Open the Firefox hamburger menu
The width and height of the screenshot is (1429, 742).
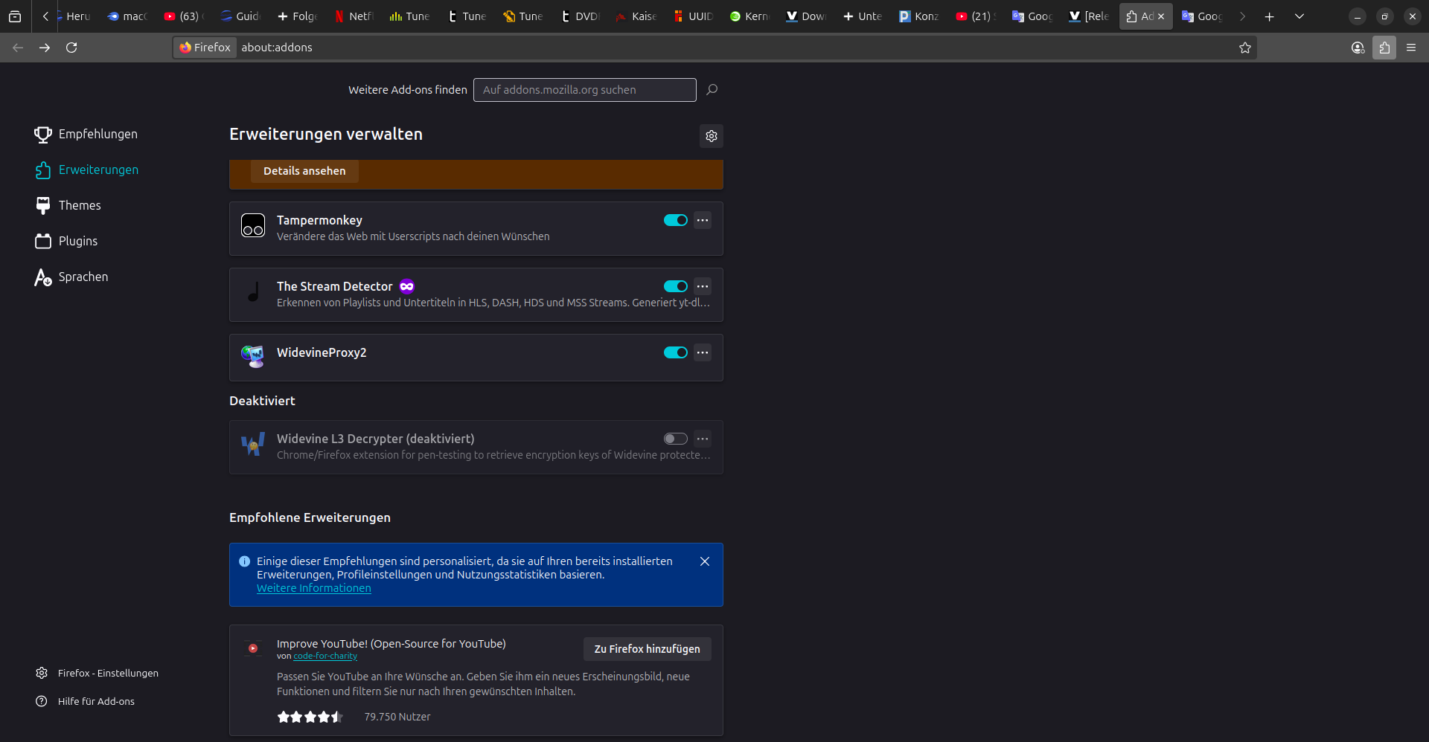click(x=1411, y=48)
